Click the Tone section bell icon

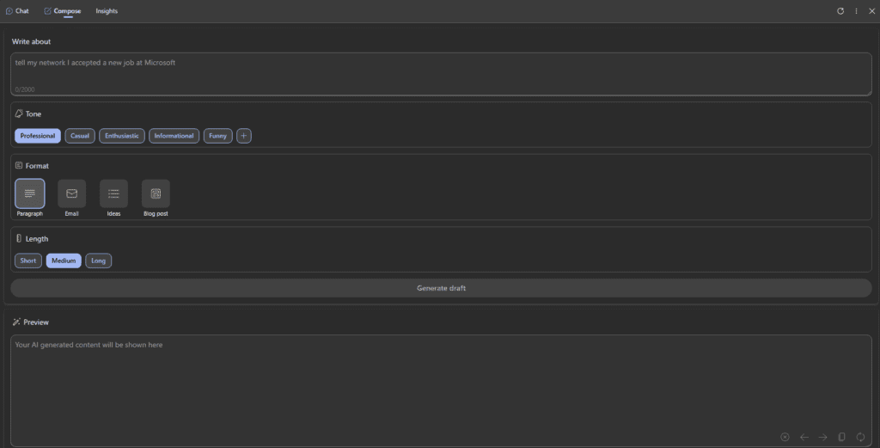19,114
